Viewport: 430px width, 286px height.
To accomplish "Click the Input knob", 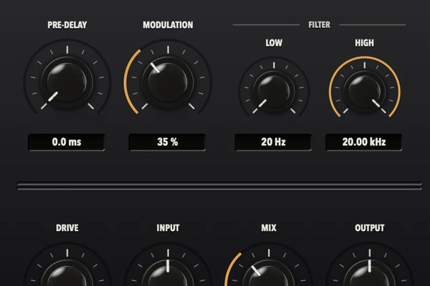I will coord(168,274).
